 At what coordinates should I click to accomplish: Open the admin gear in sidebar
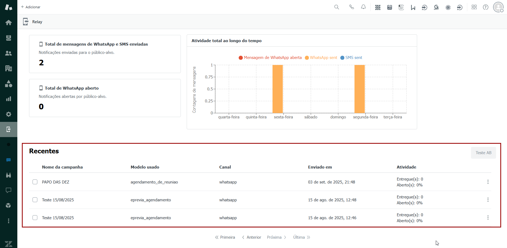[9, 114]
